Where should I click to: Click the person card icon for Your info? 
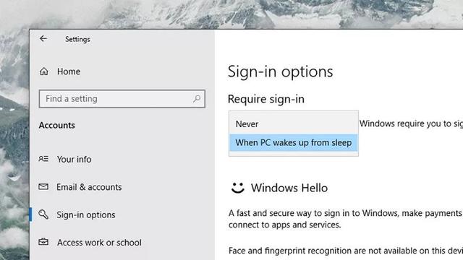point(43,159)
